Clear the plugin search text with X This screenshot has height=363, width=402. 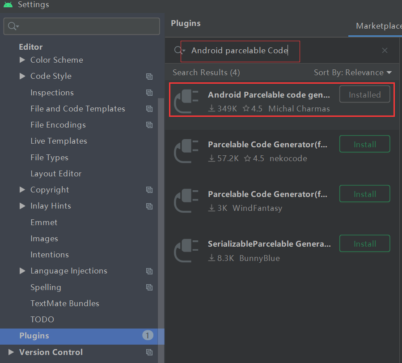385,50
